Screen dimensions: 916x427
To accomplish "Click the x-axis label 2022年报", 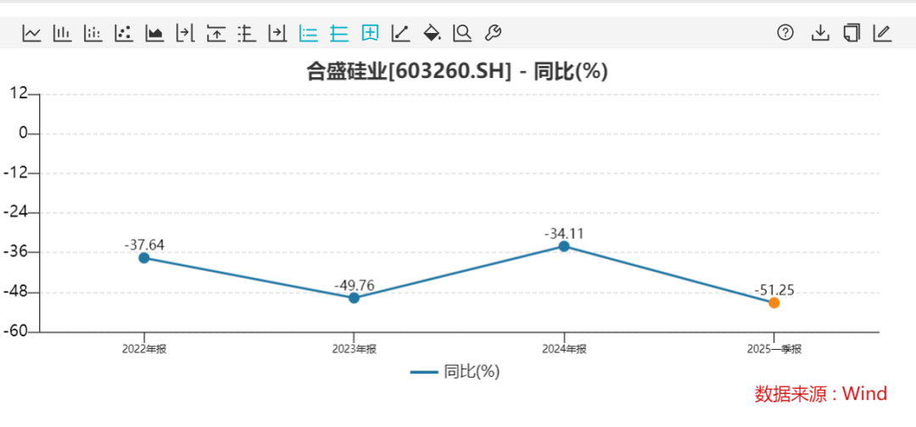I will coord(143,349).
